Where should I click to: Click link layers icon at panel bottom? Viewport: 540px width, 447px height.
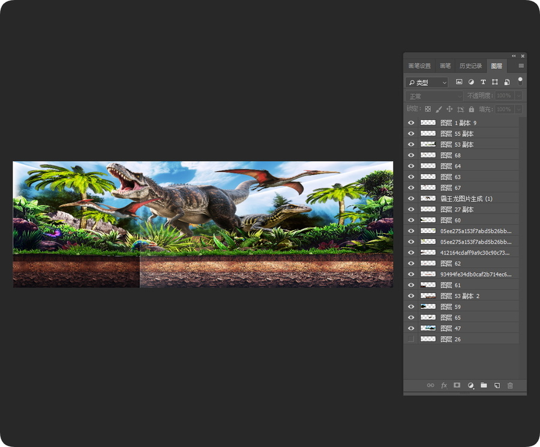click(x=430, y=385)
